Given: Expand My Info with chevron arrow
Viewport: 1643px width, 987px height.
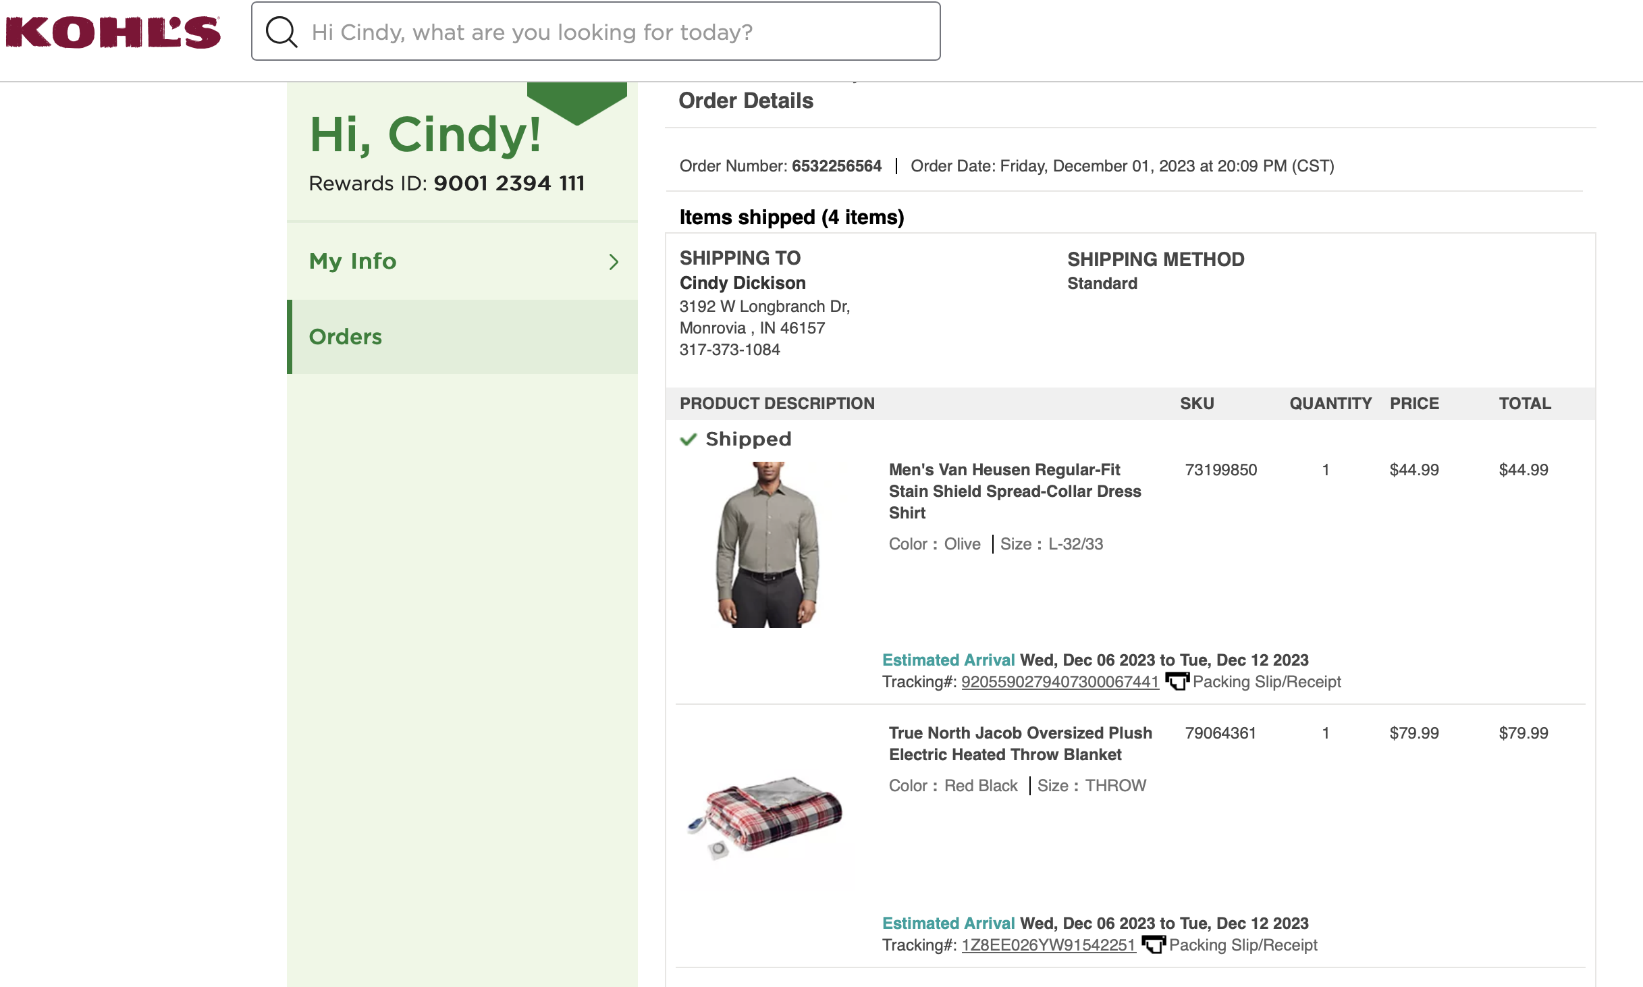Looking at the screenshot, I should click(614, 262).
